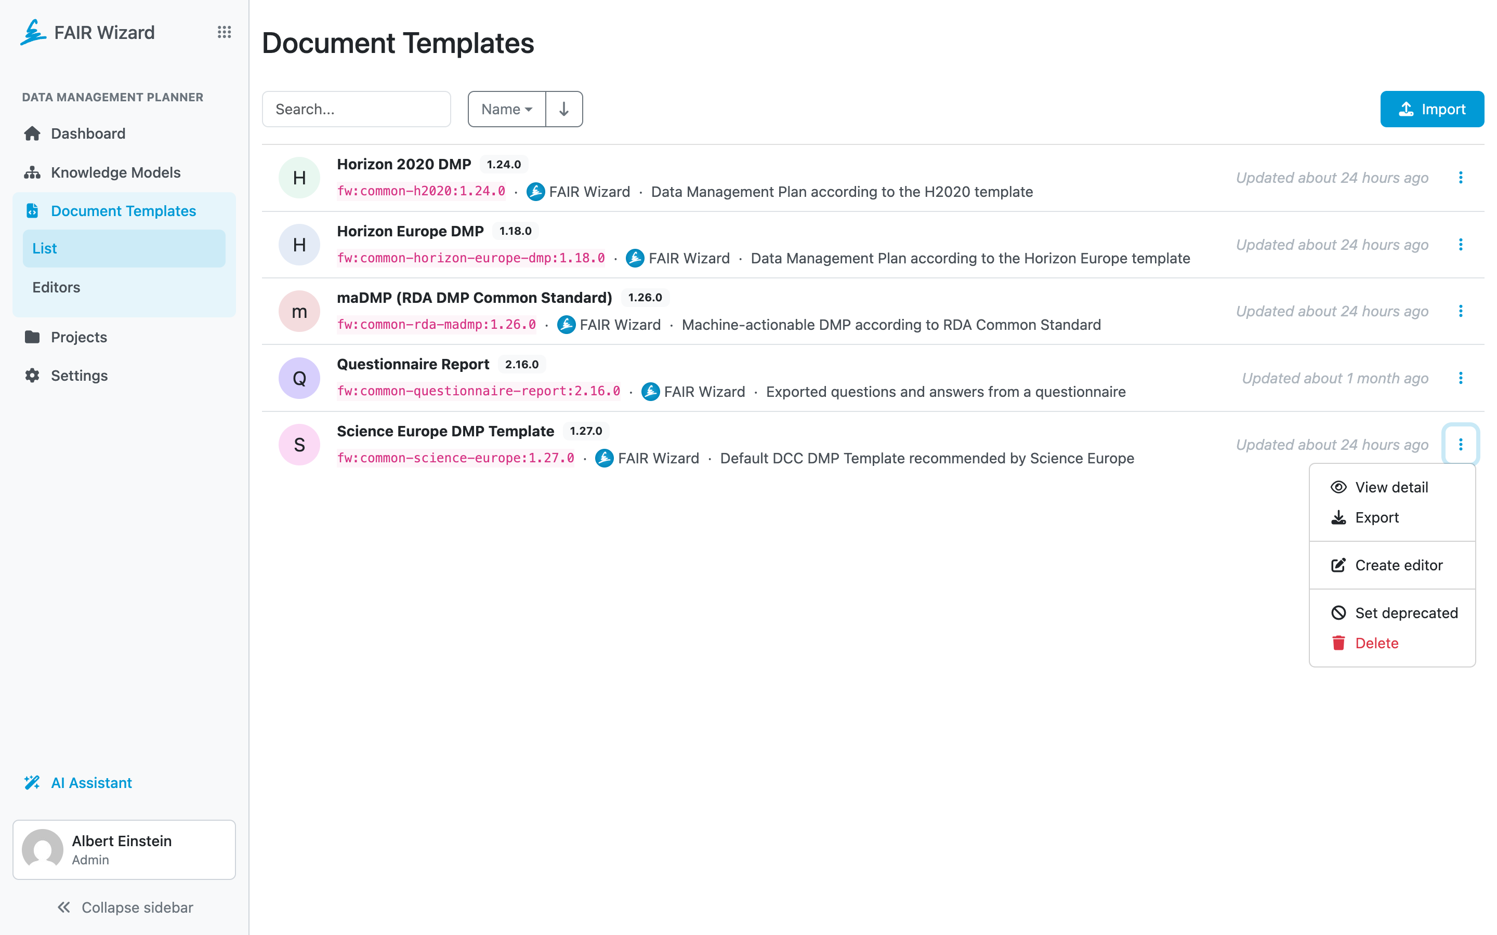
Task: Collapse the sidebar
Action: click(x=124, y=907)
